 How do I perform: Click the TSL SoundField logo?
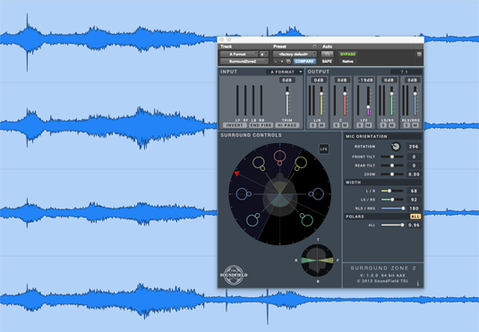[x=234, y=275]
